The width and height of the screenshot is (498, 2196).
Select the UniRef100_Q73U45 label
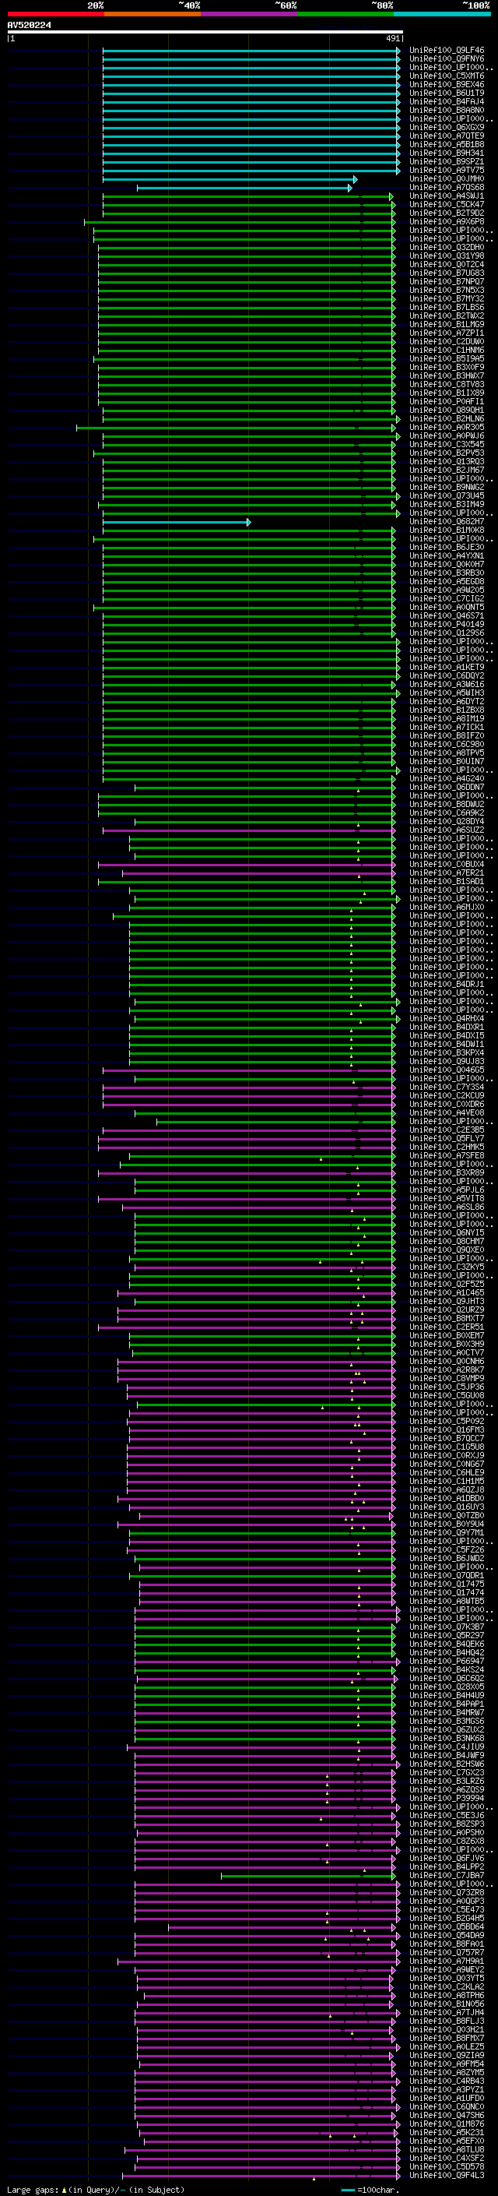click(x=447, y=495)
